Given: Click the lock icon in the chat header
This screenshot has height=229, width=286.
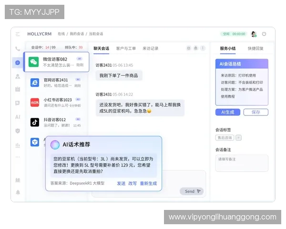Looking at the screenshot, I should click(196, 48).
